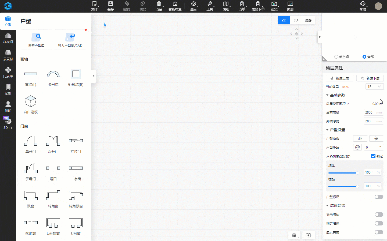Viewport: 387px width, 241px height.
Task: Open the 我的 sidebar panel
Action: (x=8, y=107)
